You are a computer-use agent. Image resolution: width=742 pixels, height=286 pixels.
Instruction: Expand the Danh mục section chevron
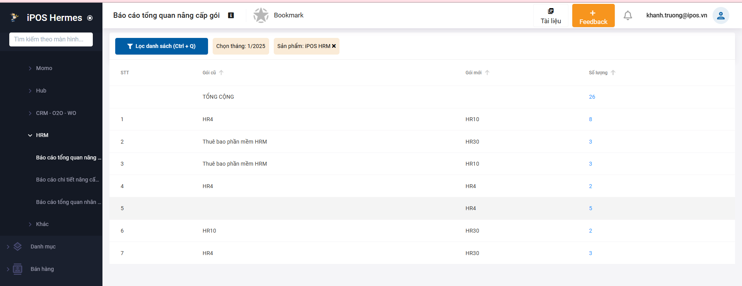(x=8, y=247)
